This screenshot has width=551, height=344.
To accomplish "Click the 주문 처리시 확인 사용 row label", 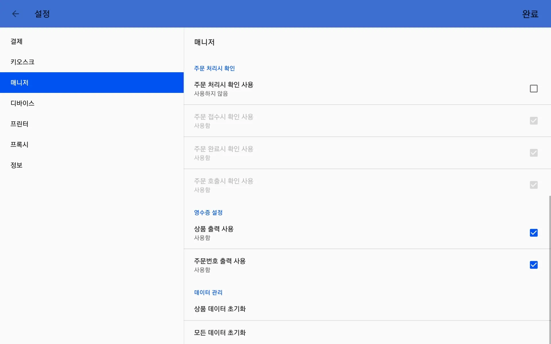I will coord(224,85).
